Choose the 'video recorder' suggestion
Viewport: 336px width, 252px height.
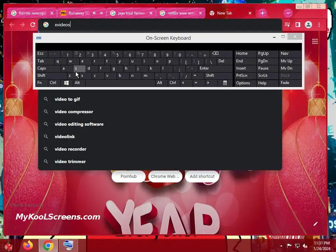pos(160,149)
